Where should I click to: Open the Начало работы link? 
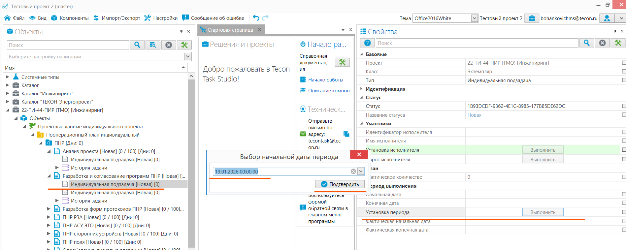pos(325,80)
